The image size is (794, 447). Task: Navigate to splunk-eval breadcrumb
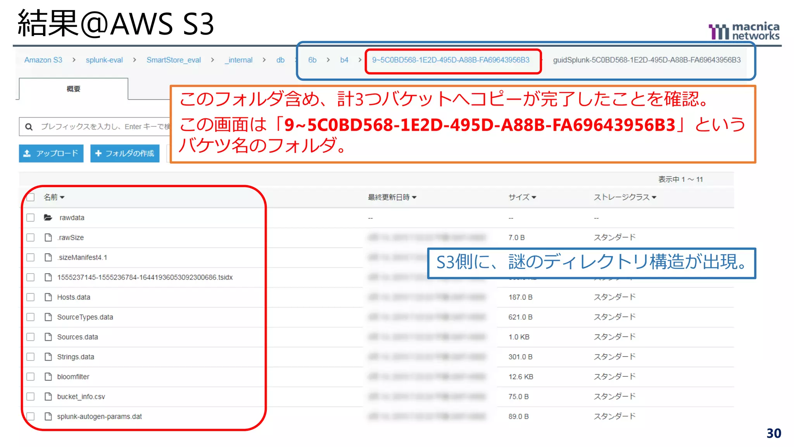click(x=104, y=60)
